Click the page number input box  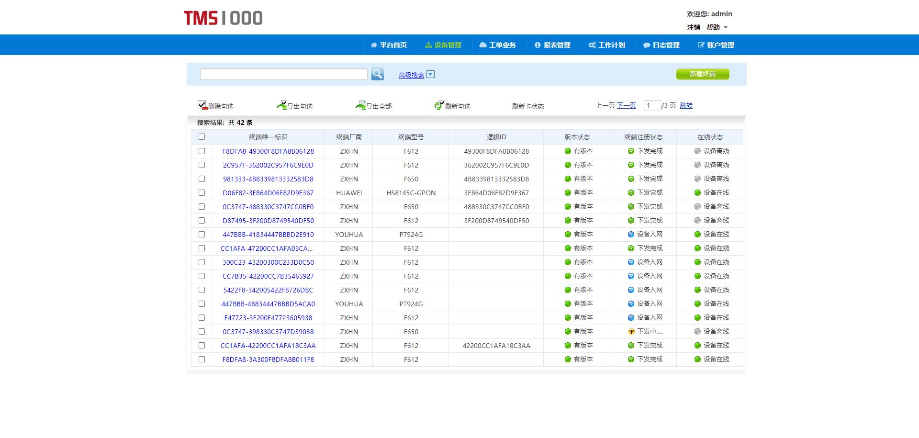point(652,105)
